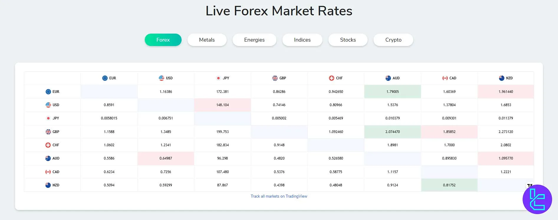Image resolution: width=558 pixels, height=220 pixels.
Task: Select NZD/AUD rate 0.9124
Action: [x=393, y=185]
